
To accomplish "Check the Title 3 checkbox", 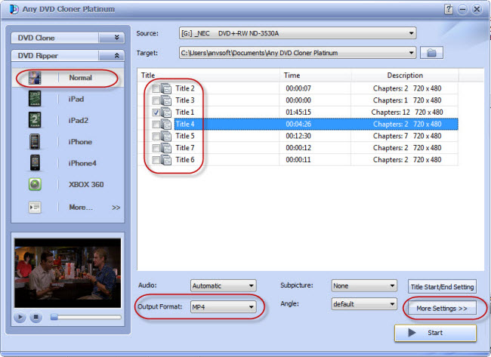I will tap(156, 100).
